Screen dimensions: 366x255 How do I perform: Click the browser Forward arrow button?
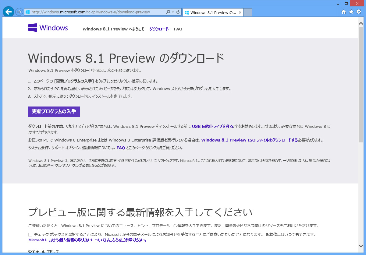(x=19, y=12)
